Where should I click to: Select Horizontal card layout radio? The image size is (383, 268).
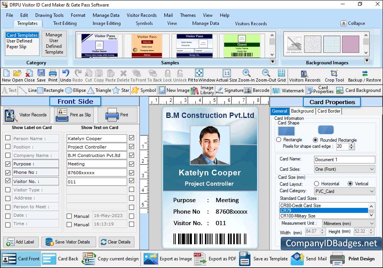[317, 183]
